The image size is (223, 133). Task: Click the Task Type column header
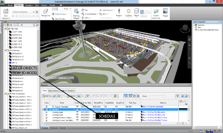[x=132, y=103]
